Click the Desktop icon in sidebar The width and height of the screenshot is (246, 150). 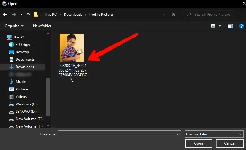[x=12, y=52]
